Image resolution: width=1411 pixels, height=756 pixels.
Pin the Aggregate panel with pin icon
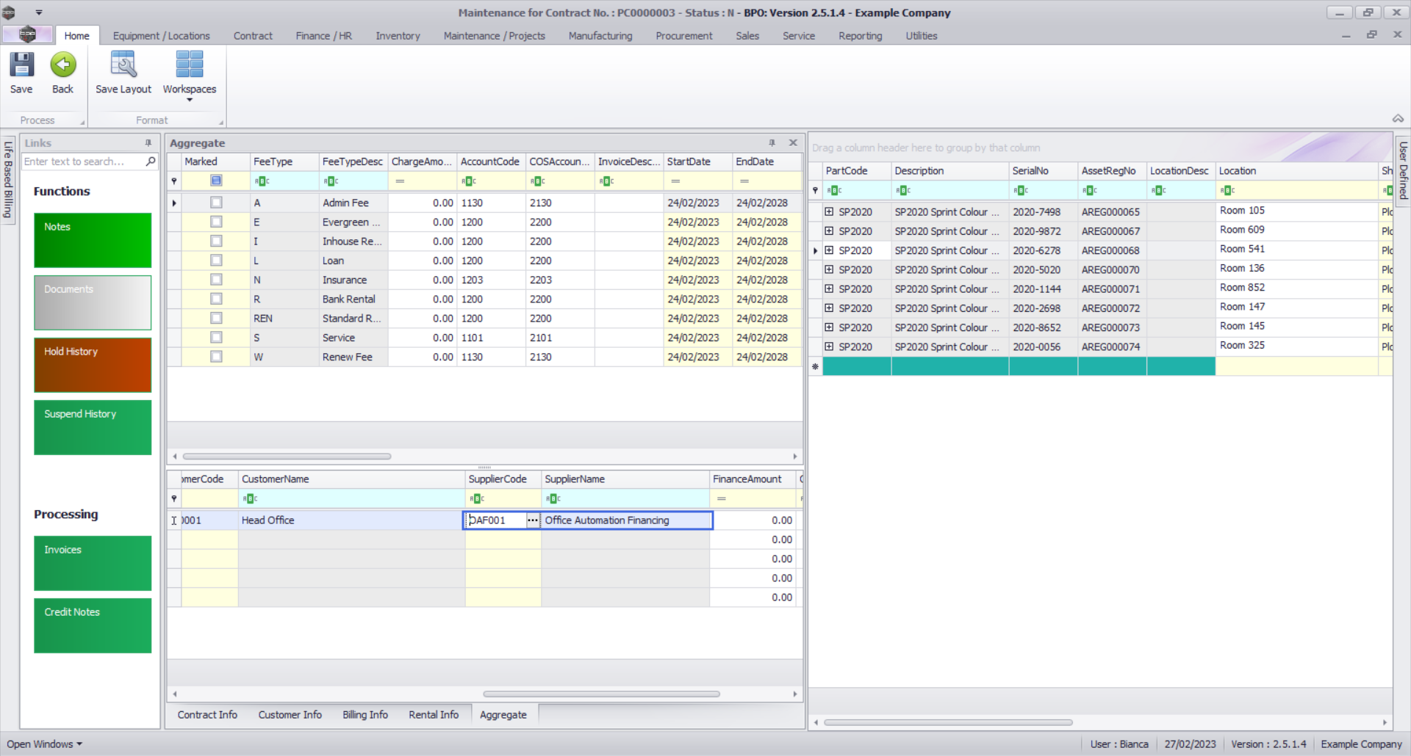[772, 143]
